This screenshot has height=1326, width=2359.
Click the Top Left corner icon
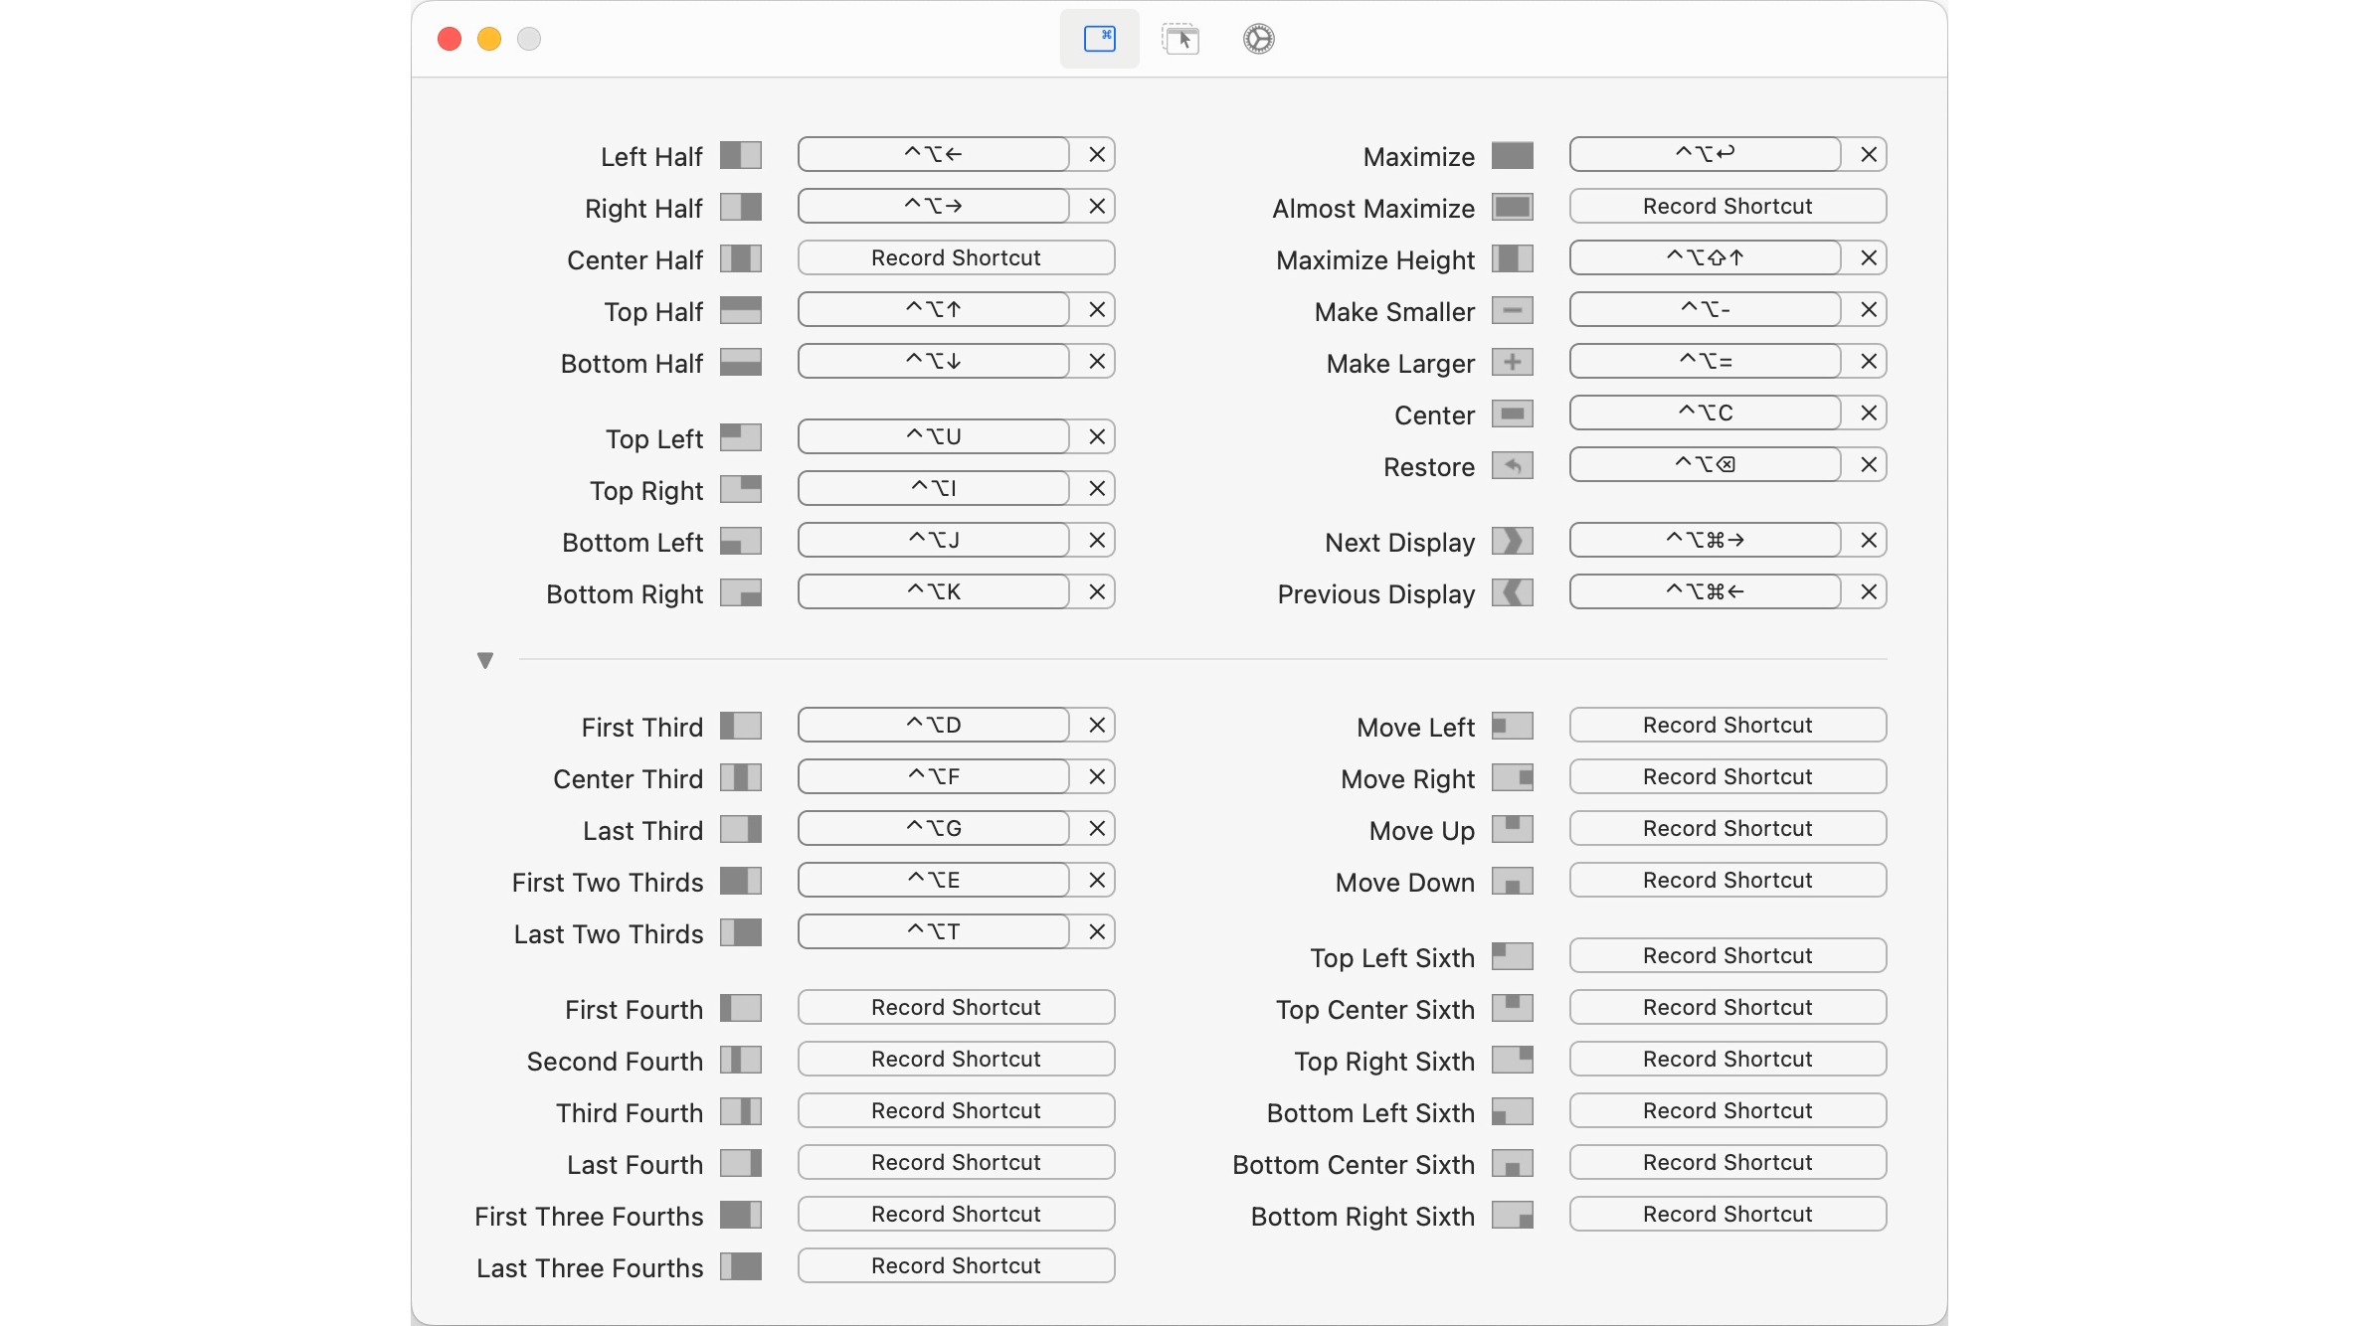click(x=741, y=437)
